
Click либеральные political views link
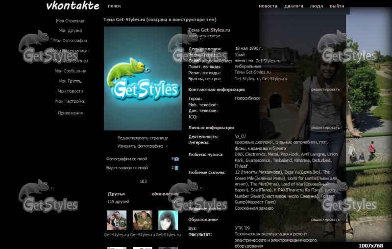(x=248, y=67)
